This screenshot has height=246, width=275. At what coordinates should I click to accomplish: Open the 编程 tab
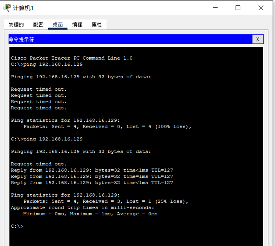tap(77, 25)
